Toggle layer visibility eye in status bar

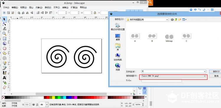click(34, 104)
